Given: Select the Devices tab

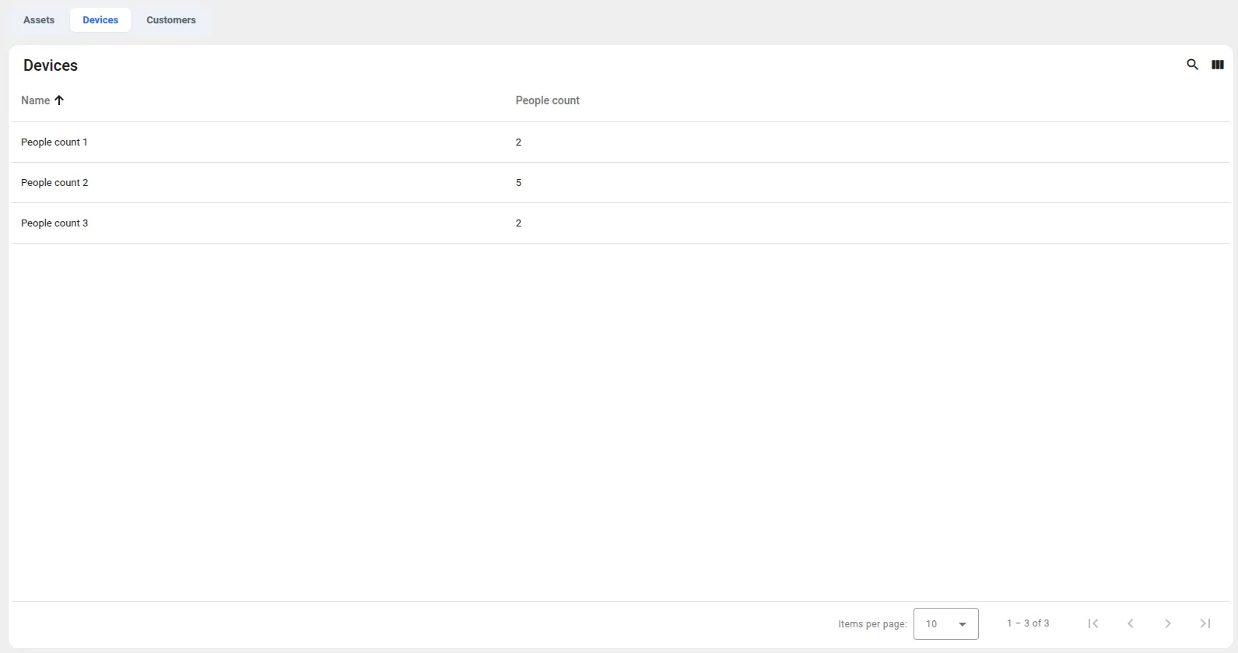Looking at the screenshot, I should tap(100, 20).
